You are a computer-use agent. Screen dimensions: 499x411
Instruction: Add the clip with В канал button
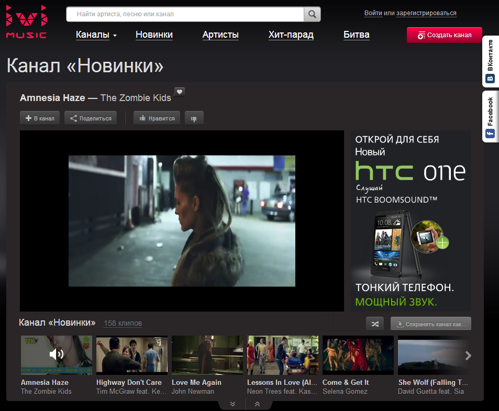40,118
